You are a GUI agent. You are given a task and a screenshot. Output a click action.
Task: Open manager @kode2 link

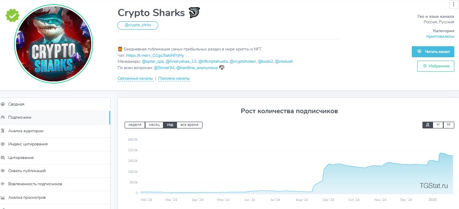click(265, 61)
